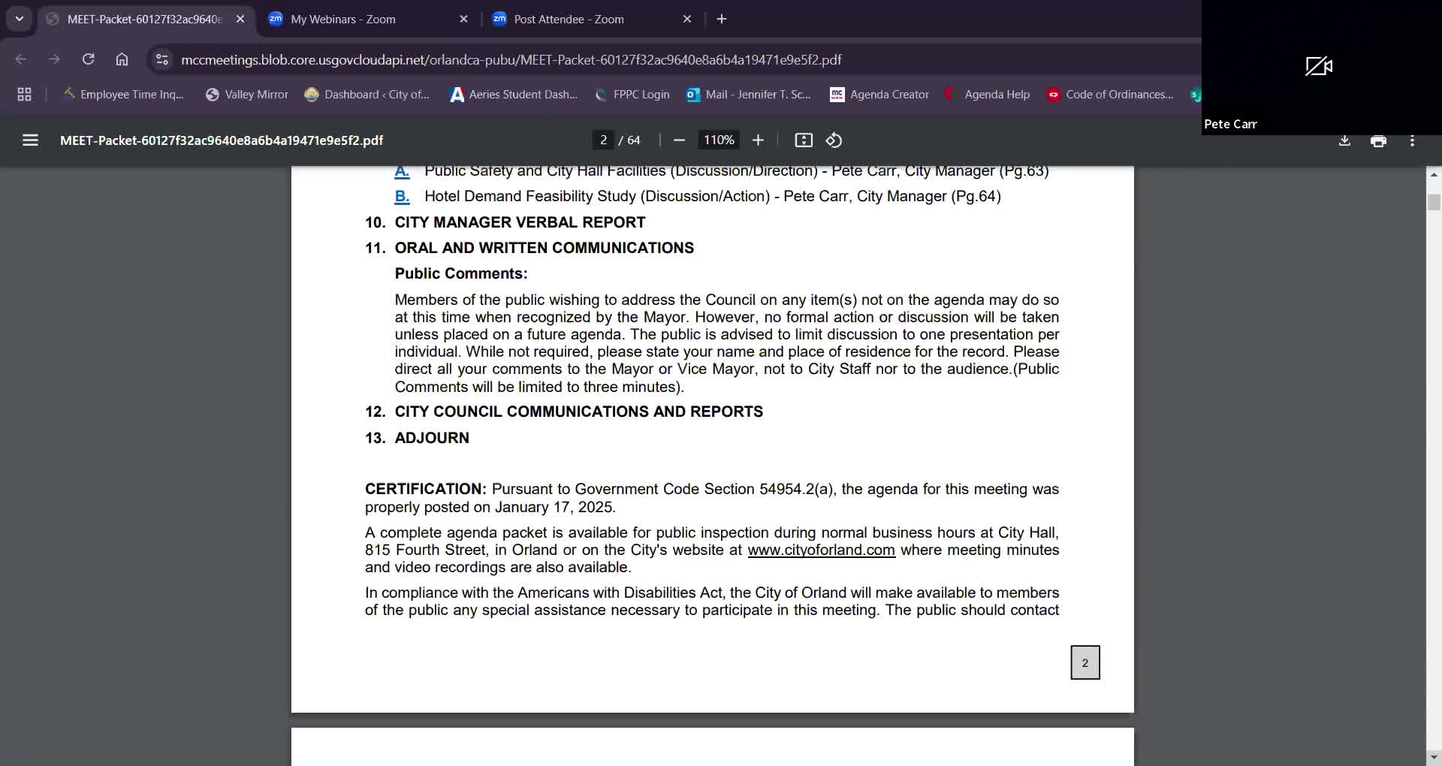Zoom out of the PDF
The height and width of the screenshot is (766, 1442).
(680, 140)
